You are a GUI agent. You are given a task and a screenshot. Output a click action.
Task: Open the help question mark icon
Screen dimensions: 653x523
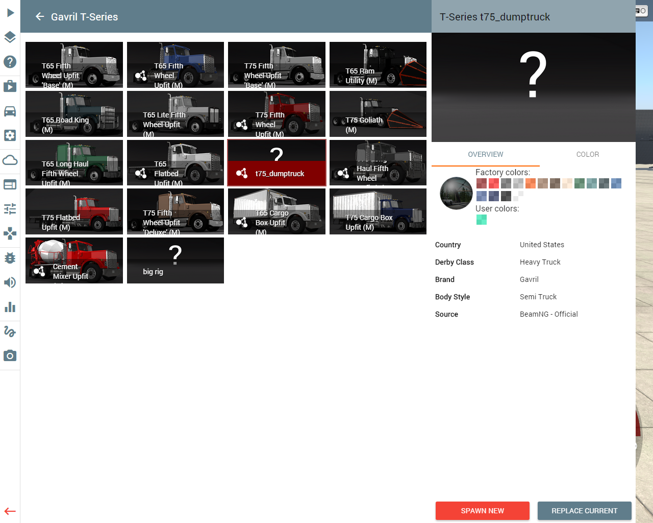pyautogui.click(x=10, y=62)
